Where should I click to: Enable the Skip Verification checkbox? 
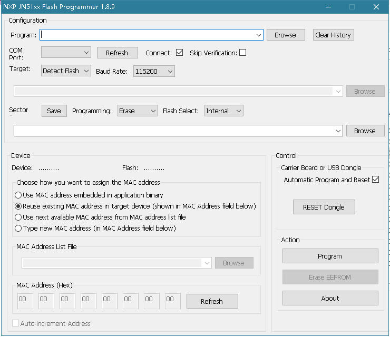[x=242, y=53]
